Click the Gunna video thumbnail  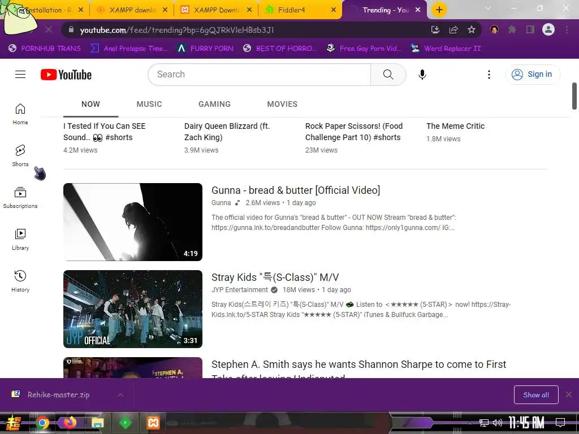click(133, 222)
